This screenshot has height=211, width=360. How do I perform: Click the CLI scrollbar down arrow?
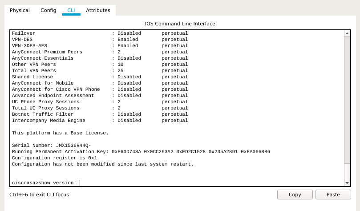pos(347,183)
